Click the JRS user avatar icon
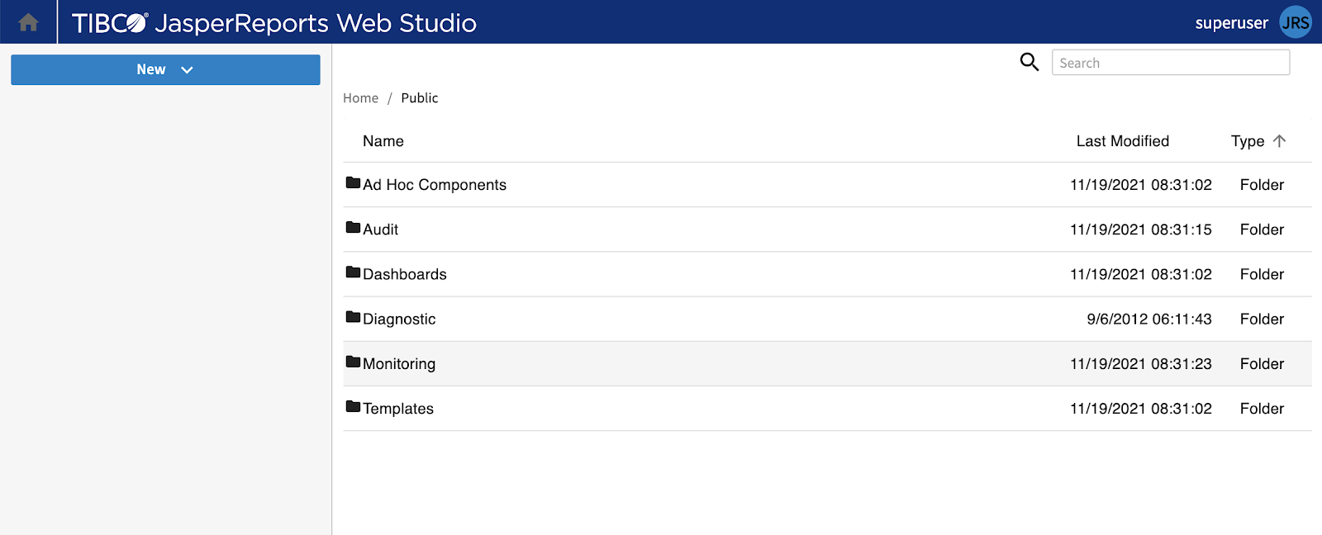 (x=1295, y=22)
